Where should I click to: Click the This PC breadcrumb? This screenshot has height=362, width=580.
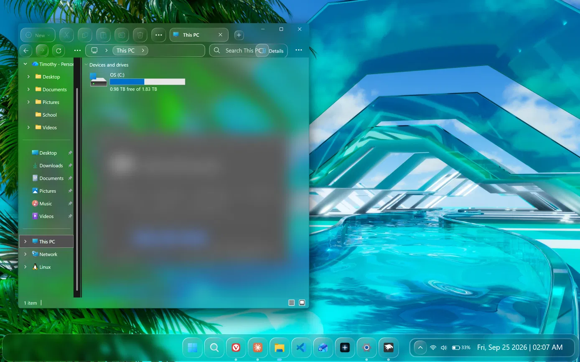(x=126, y=50)
